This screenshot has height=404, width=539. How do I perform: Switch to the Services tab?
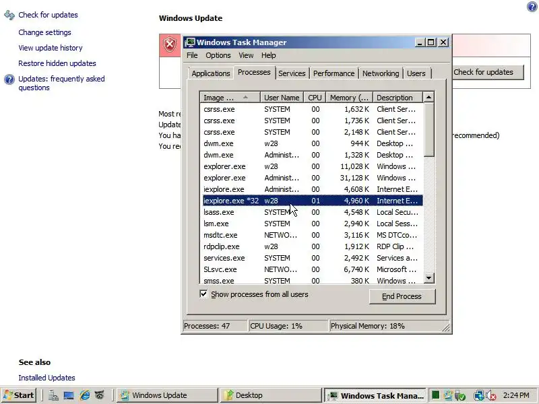point(292,73)
